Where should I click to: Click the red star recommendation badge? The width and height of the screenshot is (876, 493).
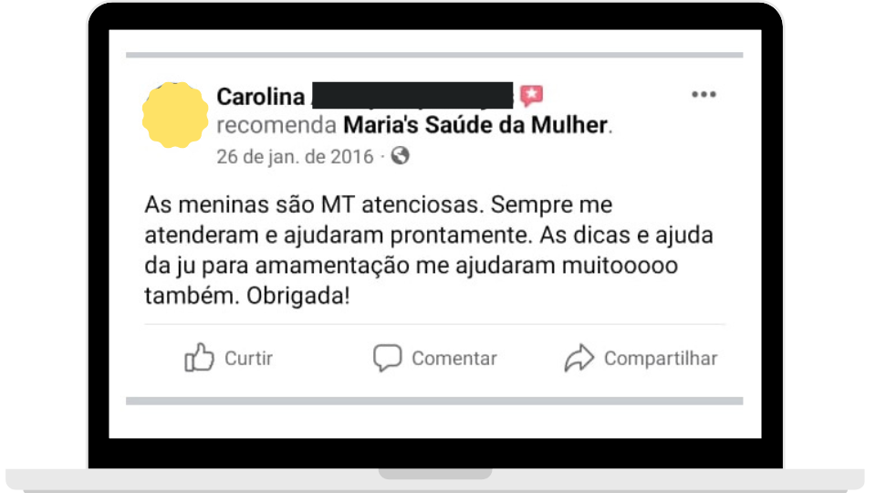pyautogui.click(x=531, y=95)
